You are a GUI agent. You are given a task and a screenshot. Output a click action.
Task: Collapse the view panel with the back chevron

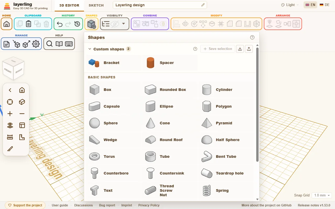(10, 90)
